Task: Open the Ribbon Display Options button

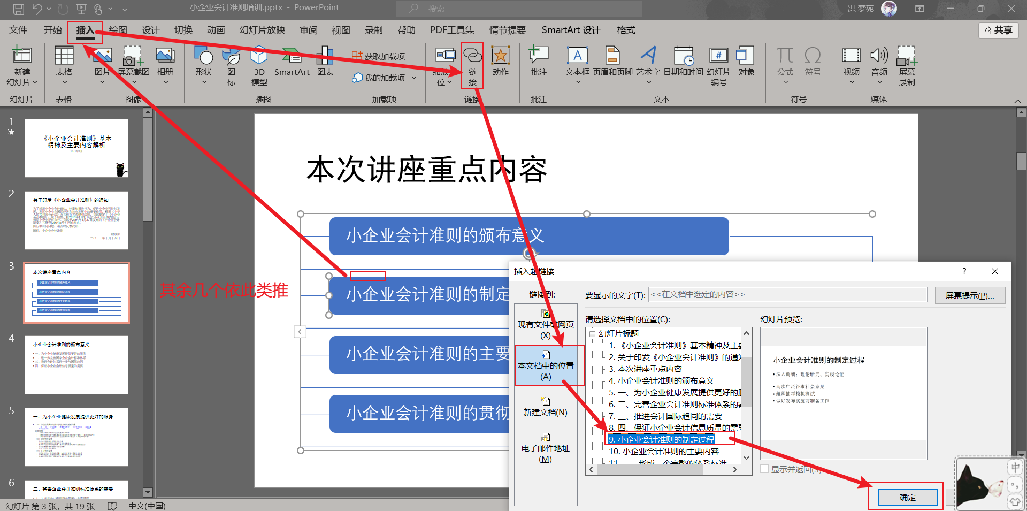Action: click(x=919, y=9)
